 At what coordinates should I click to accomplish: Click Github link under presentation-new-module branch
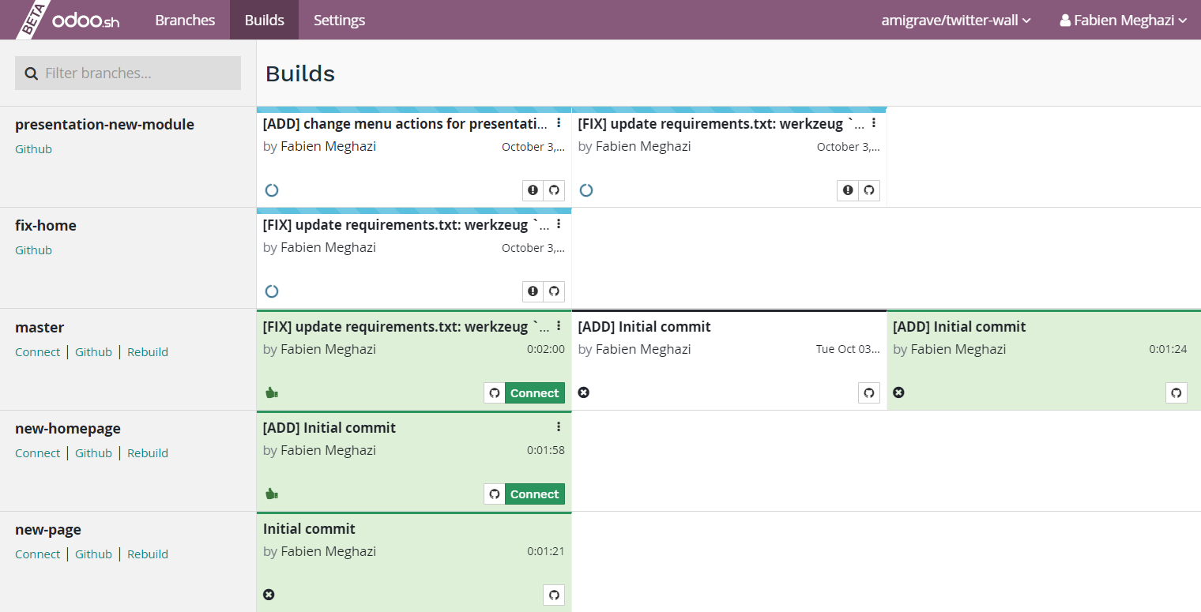[x=33, y=149]
